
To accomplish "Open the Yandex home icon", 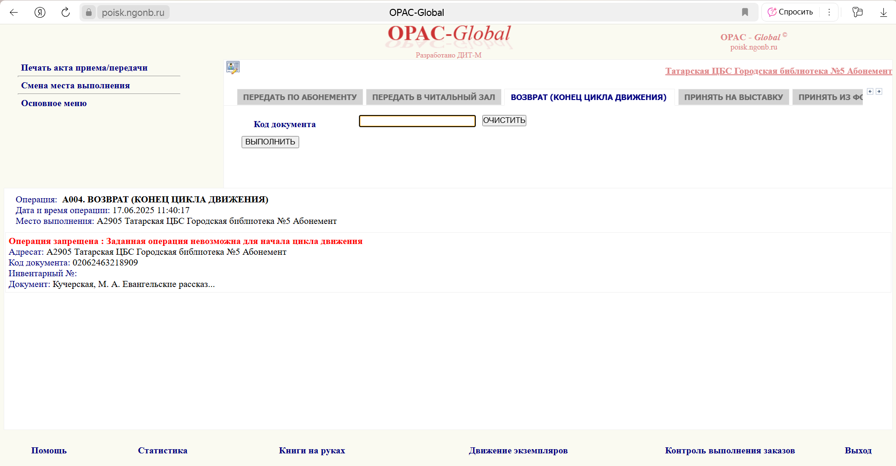I will (40, 13).
